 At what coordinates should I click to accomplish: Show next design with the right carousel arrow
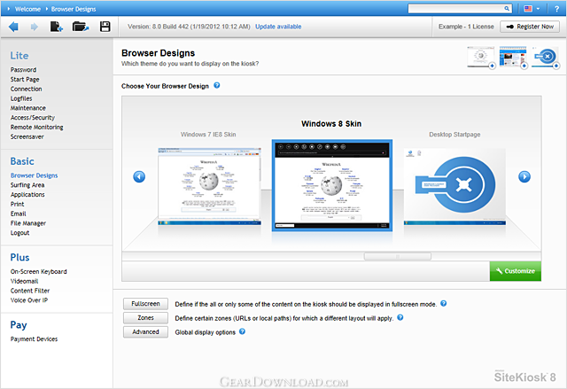524,177
